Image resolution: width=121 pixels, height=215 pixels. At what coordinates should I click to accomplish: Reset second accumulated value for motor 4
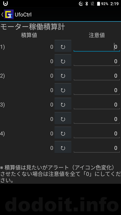pos(63,147)
